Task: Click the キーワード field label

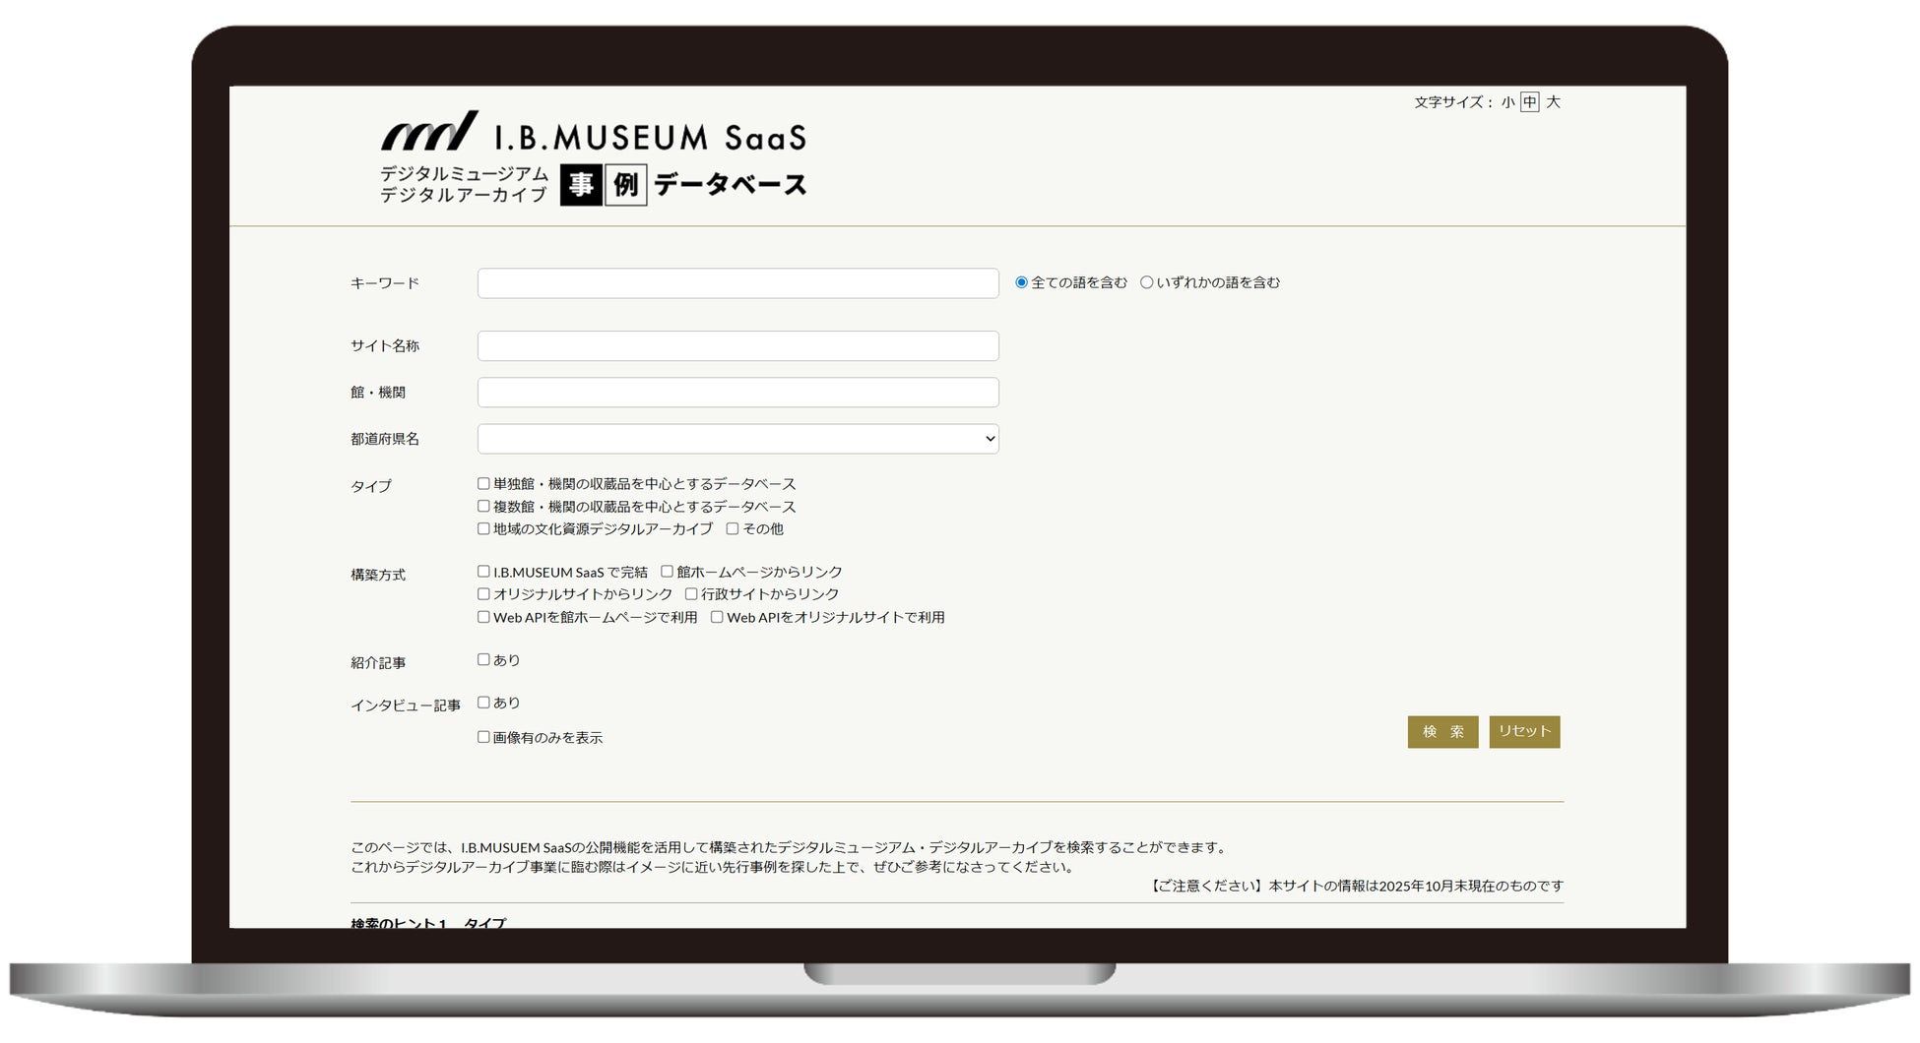Action: pyautogui.click(x=385, y=283)
